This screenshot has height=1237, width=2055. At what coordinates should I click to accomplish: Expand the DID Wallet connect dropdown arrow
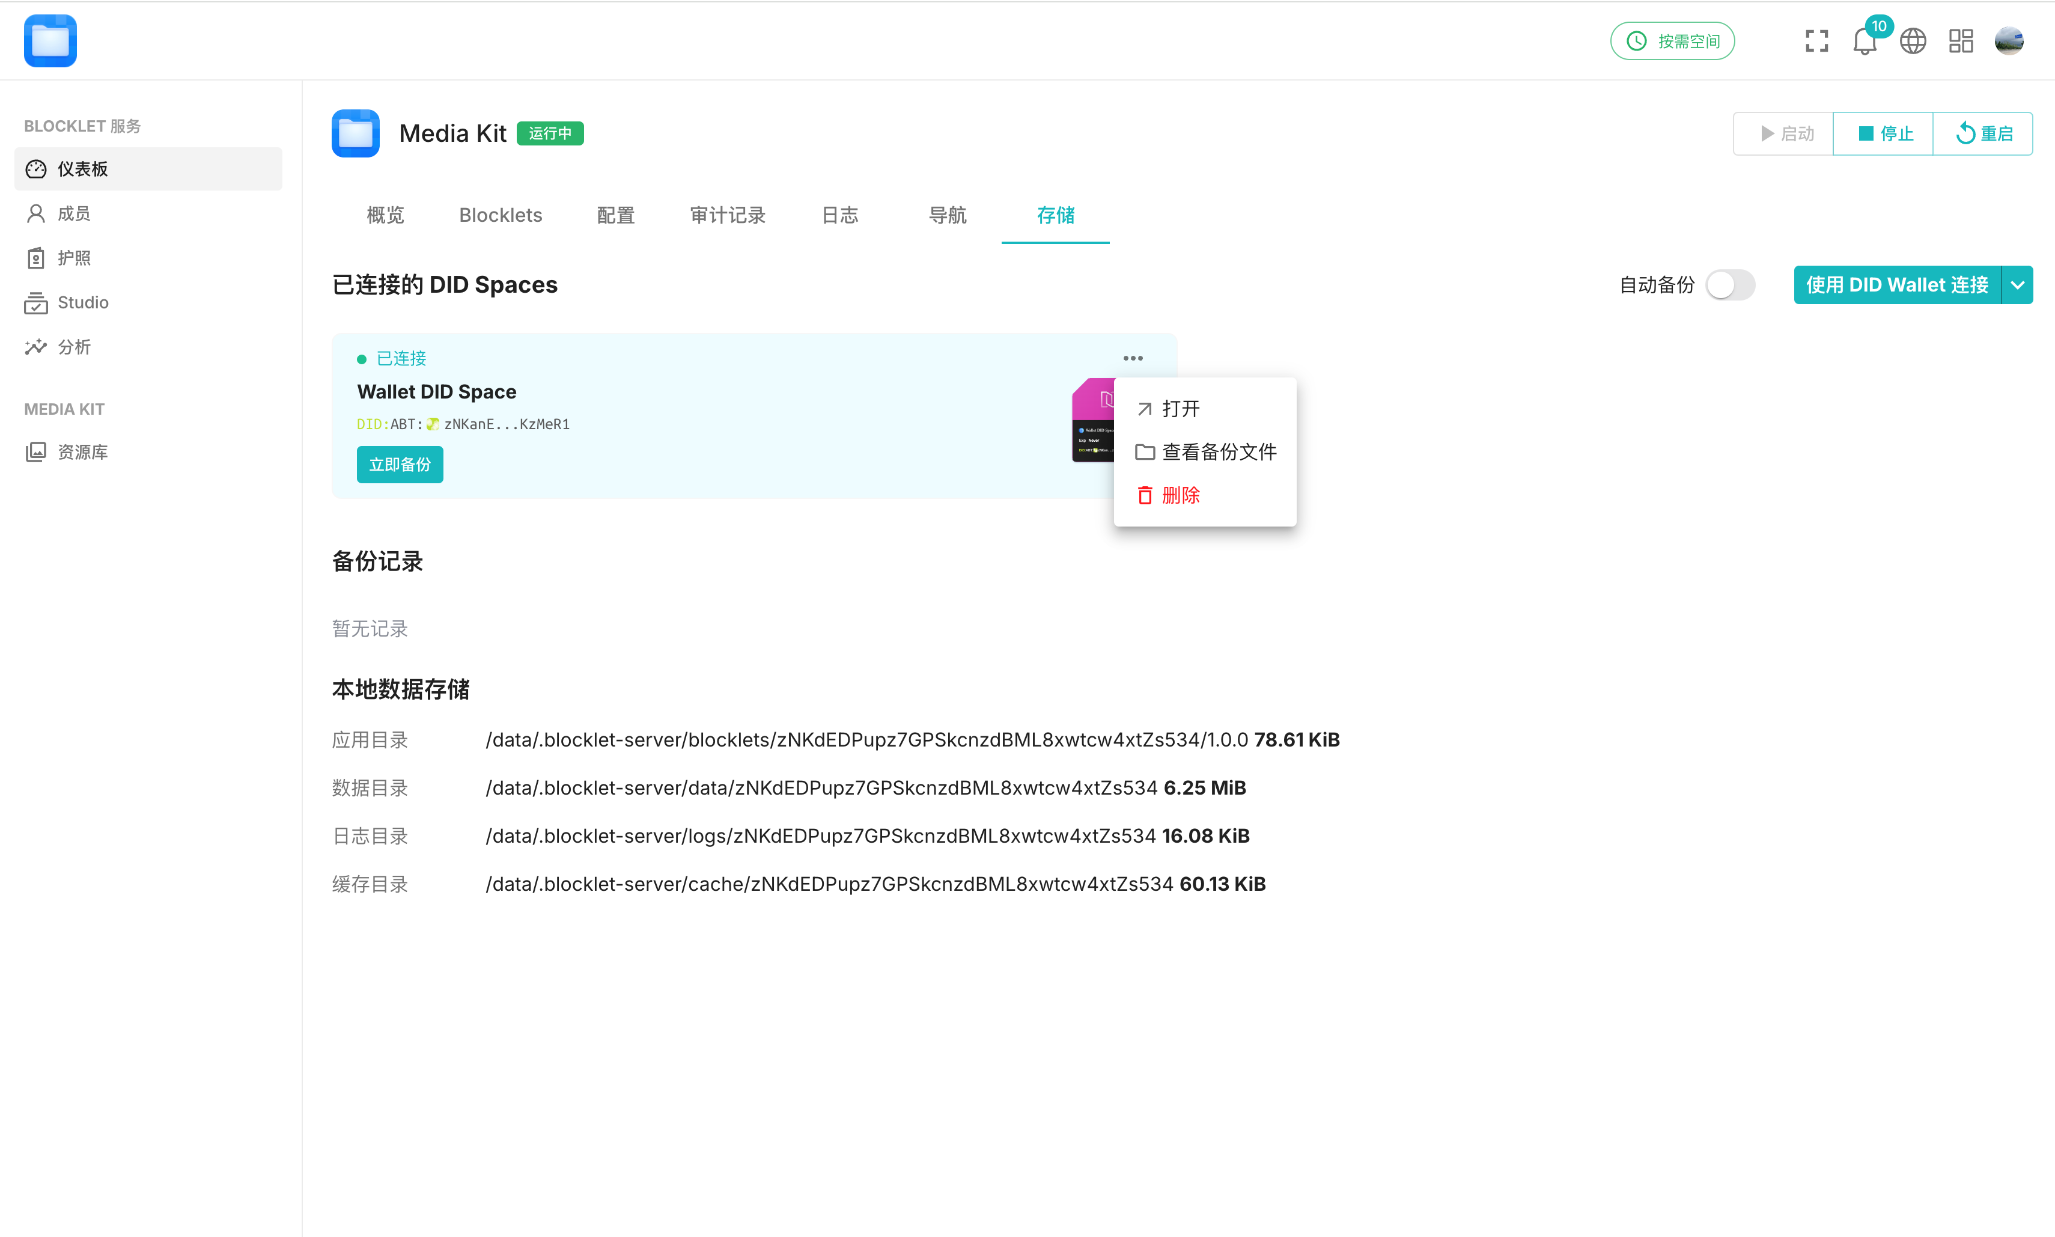(x=2017, y=285)
